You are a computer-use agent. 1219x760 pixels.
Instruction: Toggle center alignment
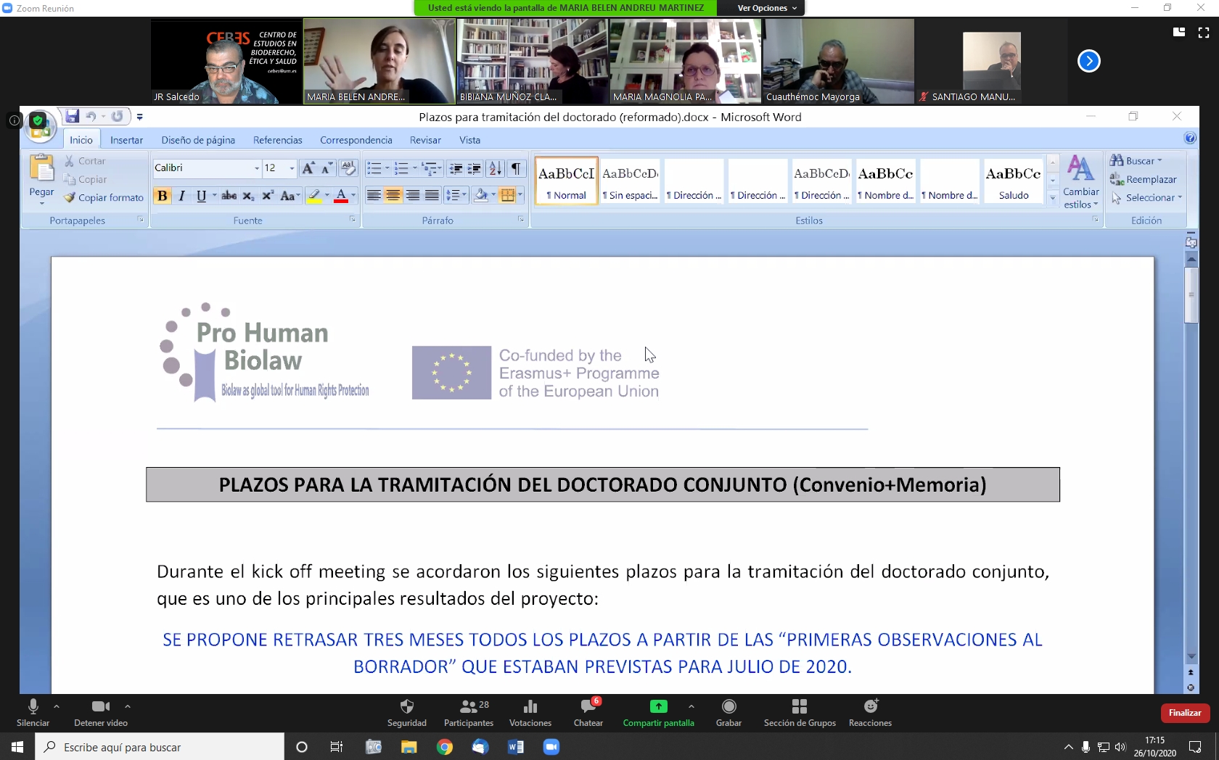[393, 195]
